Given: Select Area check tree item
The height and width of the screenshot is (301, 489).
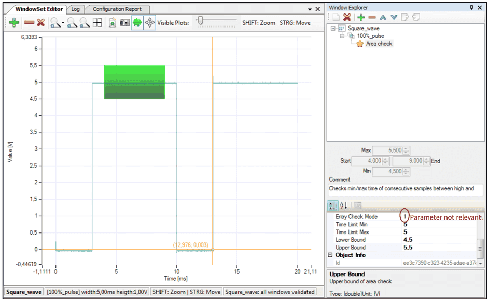Looking at the screenshot, I should click(379, 44).
